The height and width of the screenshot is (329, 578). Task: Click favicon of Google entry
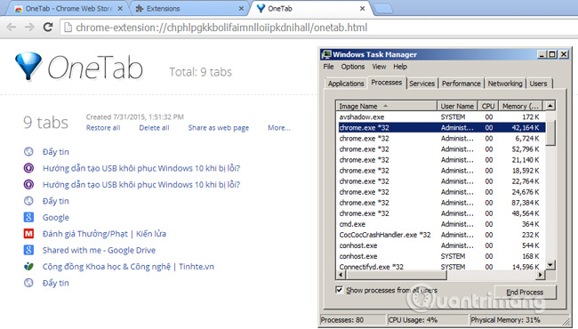point(28,217)
